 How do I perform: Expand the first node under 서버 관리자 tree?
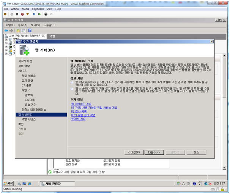(6, 40)
